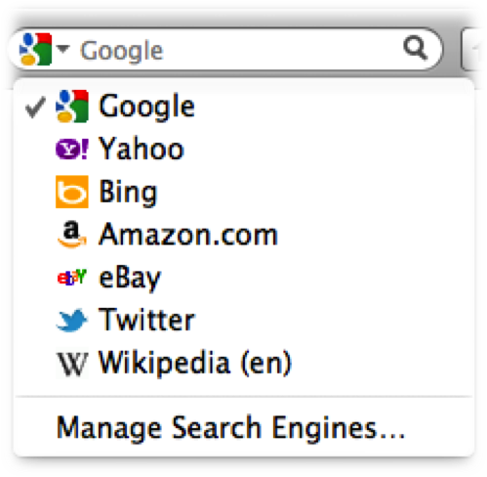Screen dimensions: 487x477
Task: Open the search engine dropdown arrow
Action: [62, 49]
